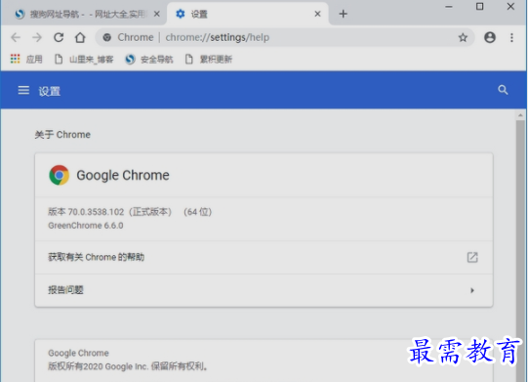Click the site info icon in address bar

click(x=107, y=37)
